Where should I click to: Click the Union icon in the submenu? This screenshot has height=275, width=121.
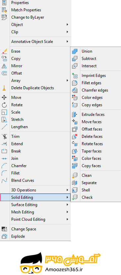75,51
